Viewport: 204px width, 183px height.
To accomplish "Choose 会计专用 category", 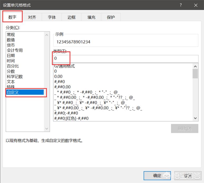I will coord(15,50).
